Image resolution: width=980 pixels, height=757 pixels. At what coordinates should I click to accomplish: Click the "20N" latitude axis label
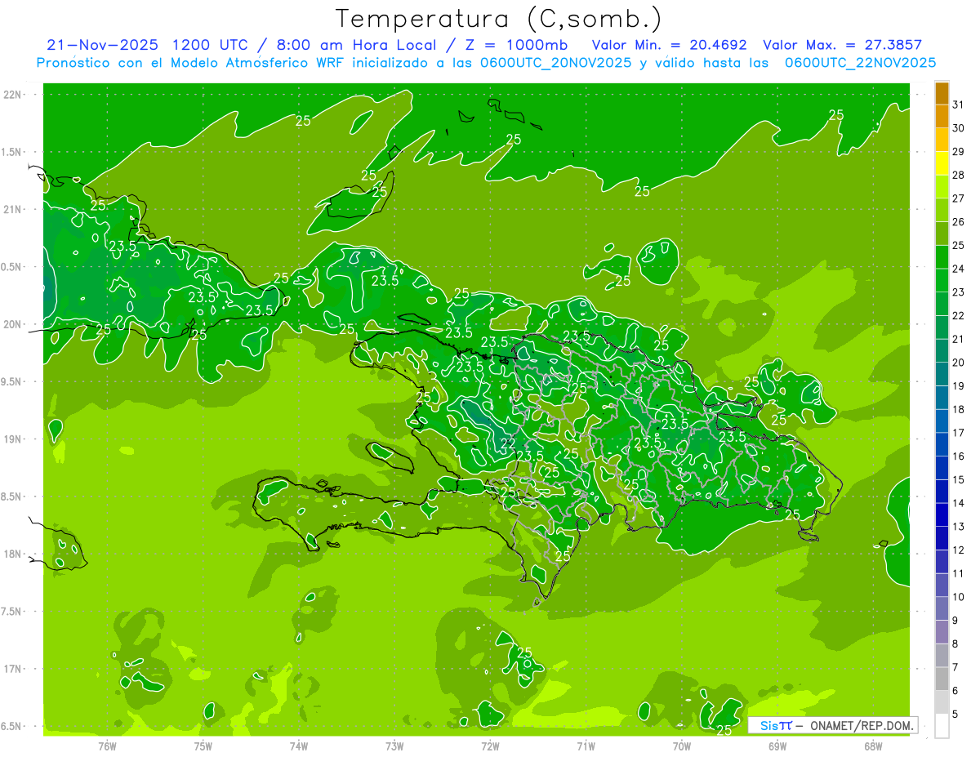click(13, 324)
